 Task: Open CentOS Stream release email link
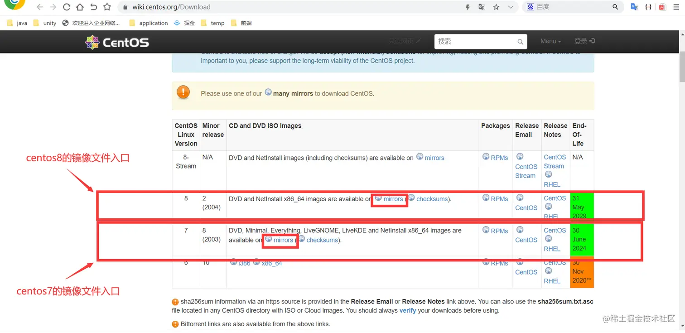click(526, 171)
